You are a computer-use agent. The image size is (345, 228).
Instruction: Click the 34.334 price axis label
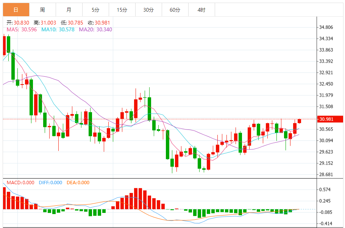pos(326,39)
